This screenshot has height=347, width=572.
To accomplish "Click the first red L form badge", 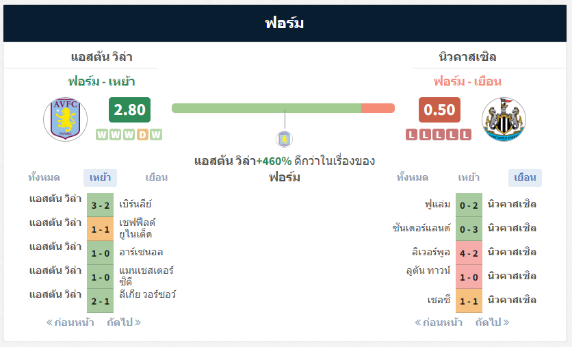I will [411, 135].
